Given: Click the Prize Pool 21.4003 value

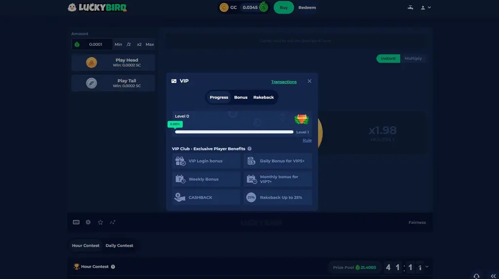Looking at the screenshot, I should pos(368,267).
